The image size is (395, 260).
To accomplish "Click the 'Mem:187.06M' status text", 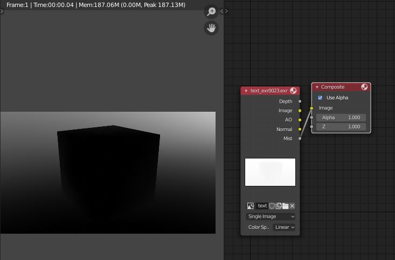I will tap(99, 5).
